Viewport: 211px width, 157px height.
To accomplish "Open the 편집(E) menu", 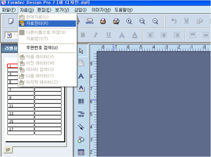I will (x=44, y=10).
